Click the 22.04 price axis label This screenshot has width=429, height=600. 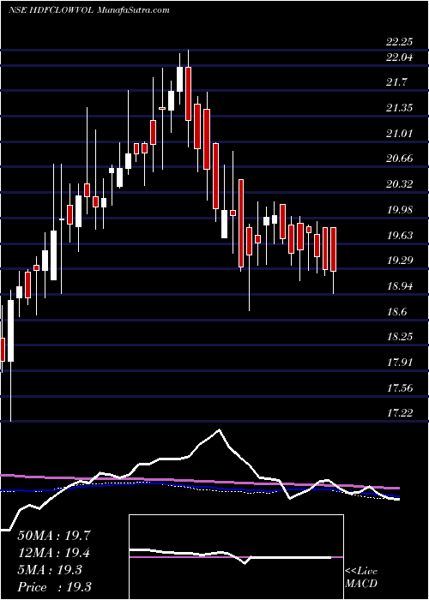400,57
